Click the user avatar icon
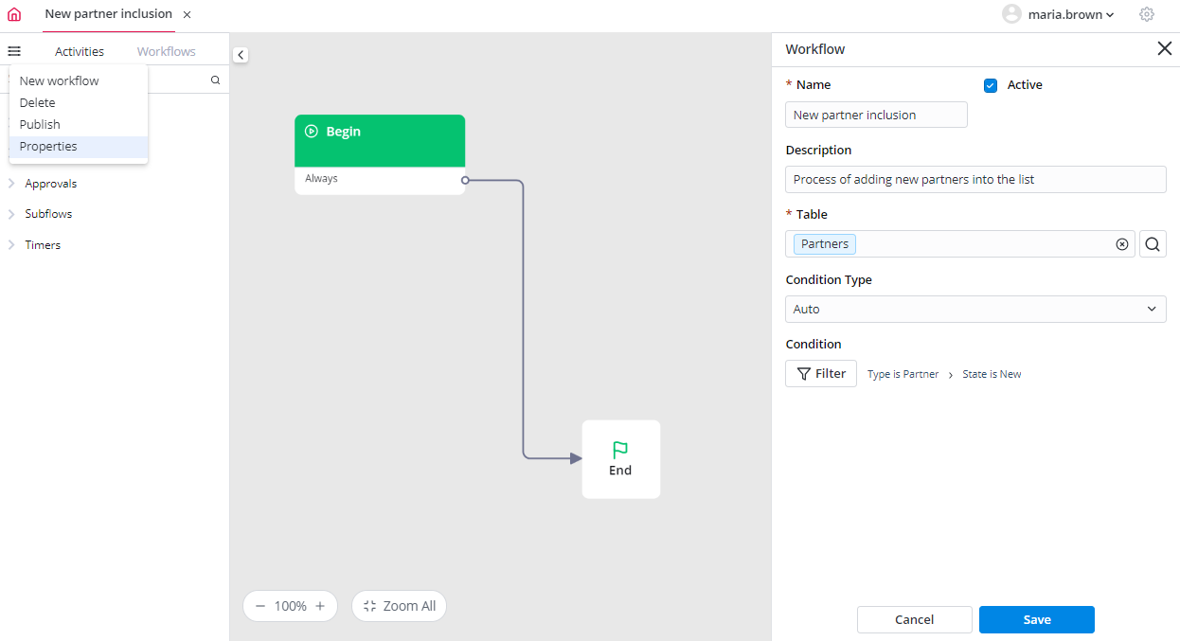This screenshot has width=1180, height=641. click(x=1012, y=14)
